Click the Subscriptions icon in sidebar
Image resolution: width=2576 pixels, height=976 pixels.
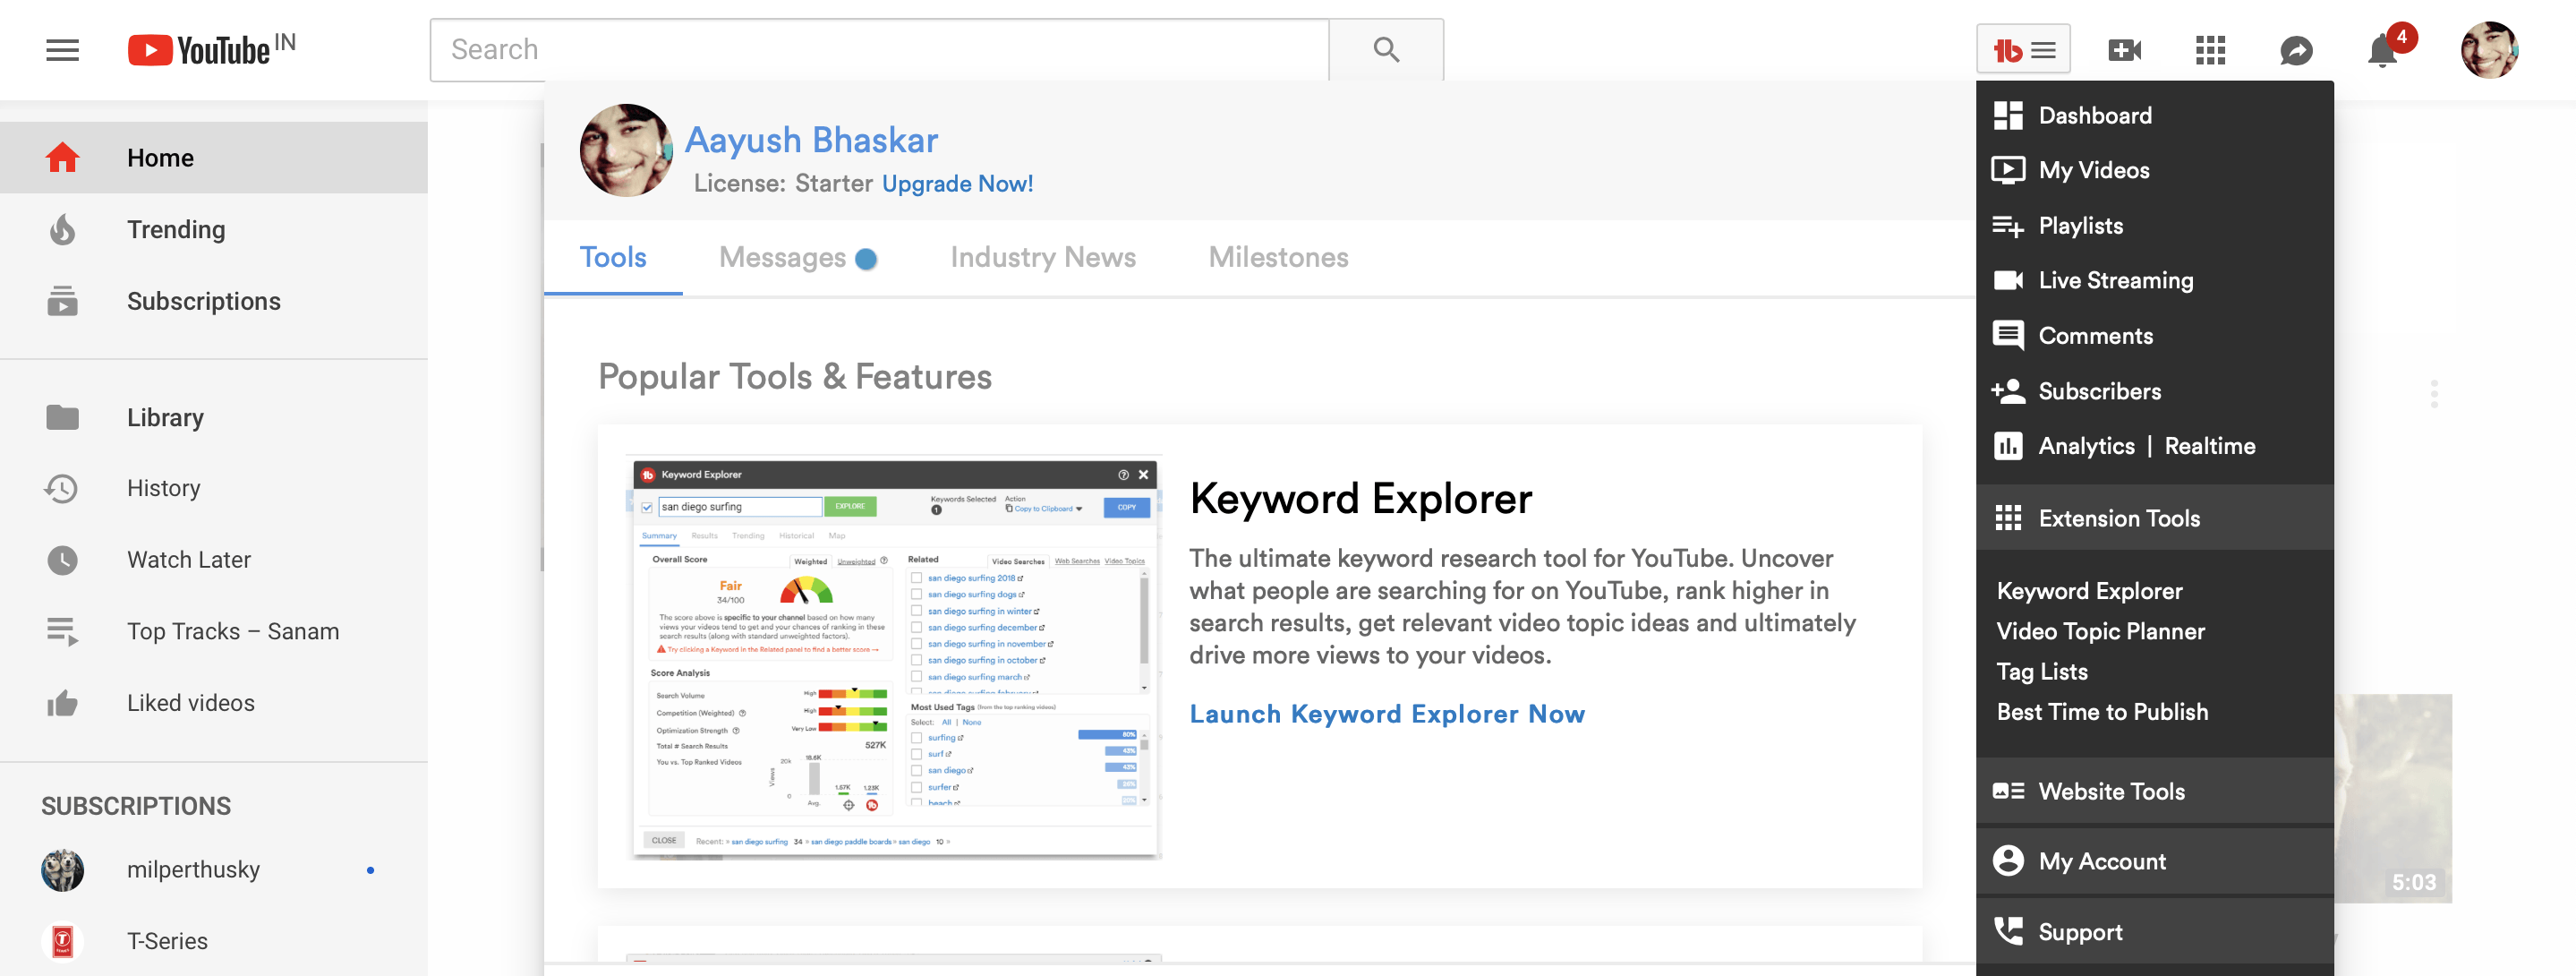63,301
